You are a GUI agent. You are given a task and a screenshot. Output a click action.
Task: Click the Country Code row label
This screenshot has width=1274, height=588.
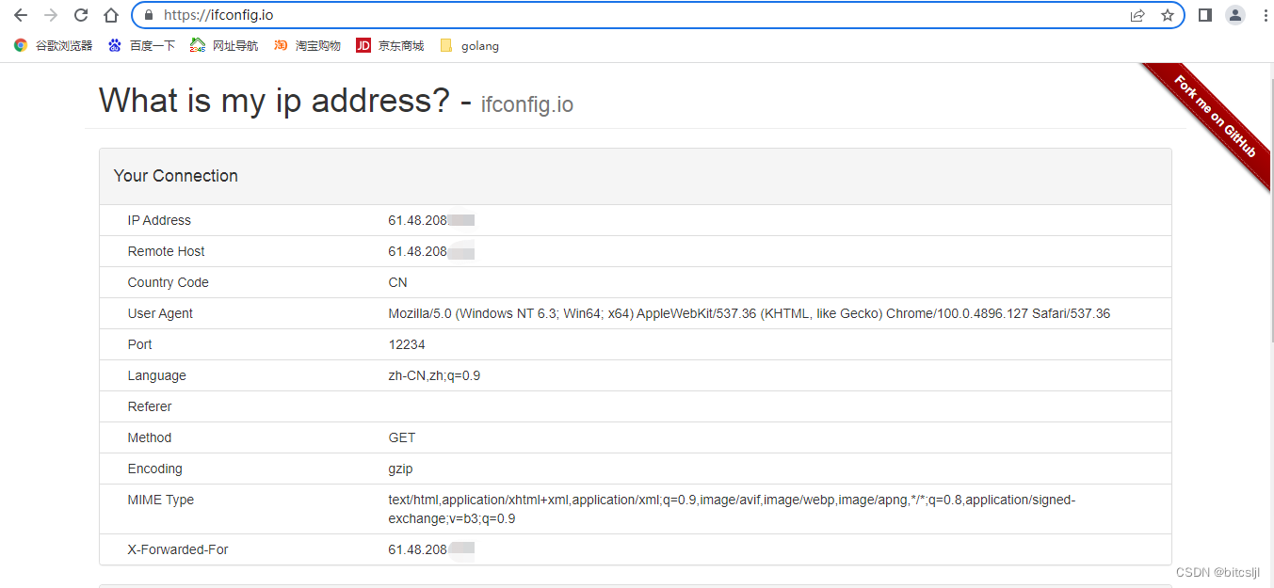click(169, 282)
